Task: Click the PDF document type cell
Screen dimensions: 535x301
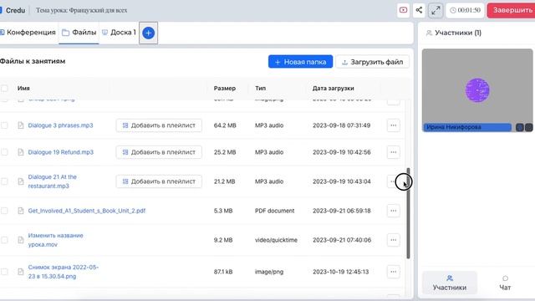Action: tap(275, 211)
